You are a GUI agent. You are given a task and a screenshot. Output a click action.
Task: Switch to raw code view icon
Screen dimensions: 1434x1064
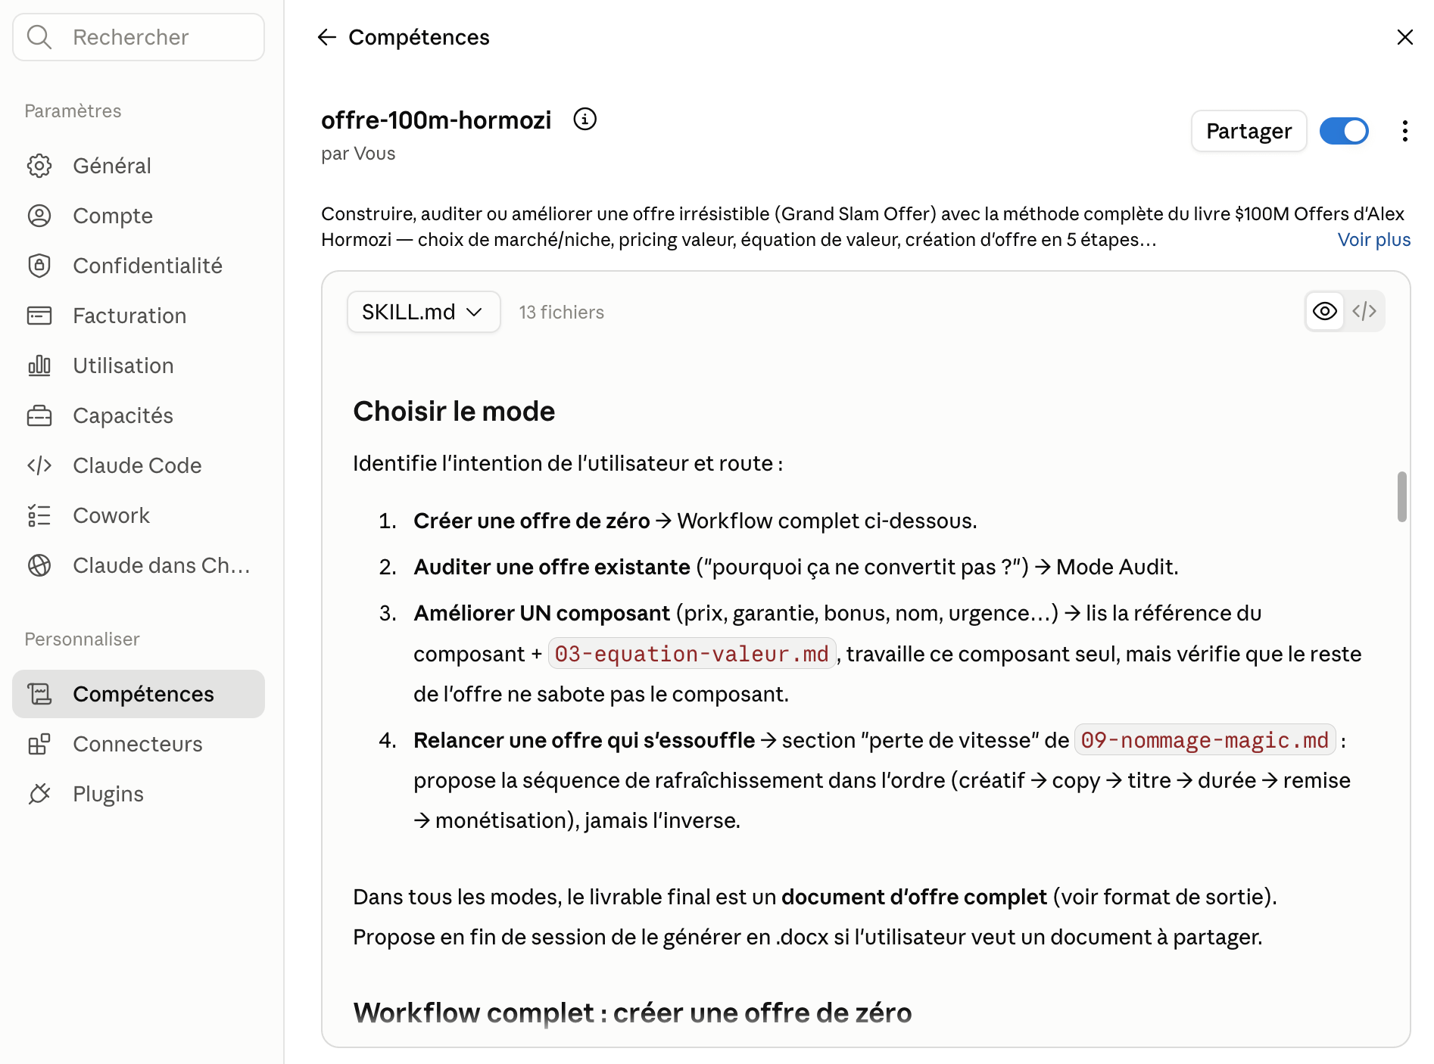pos(1364,311)
